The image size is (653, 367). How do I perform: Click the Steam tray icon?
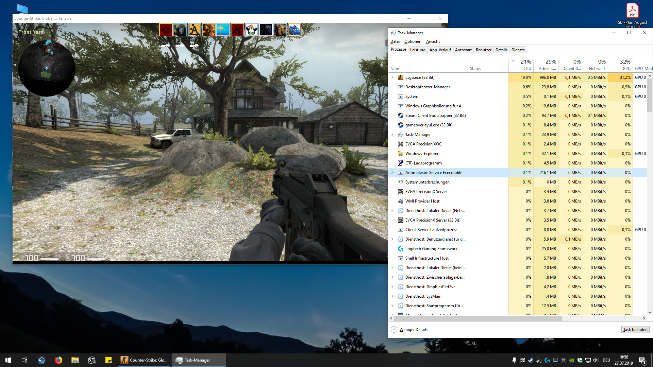point(531,360)
